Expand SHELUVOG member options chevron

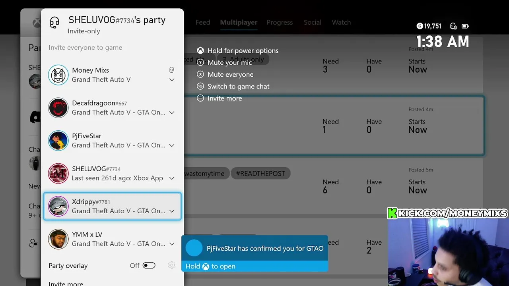coord(172,178)
